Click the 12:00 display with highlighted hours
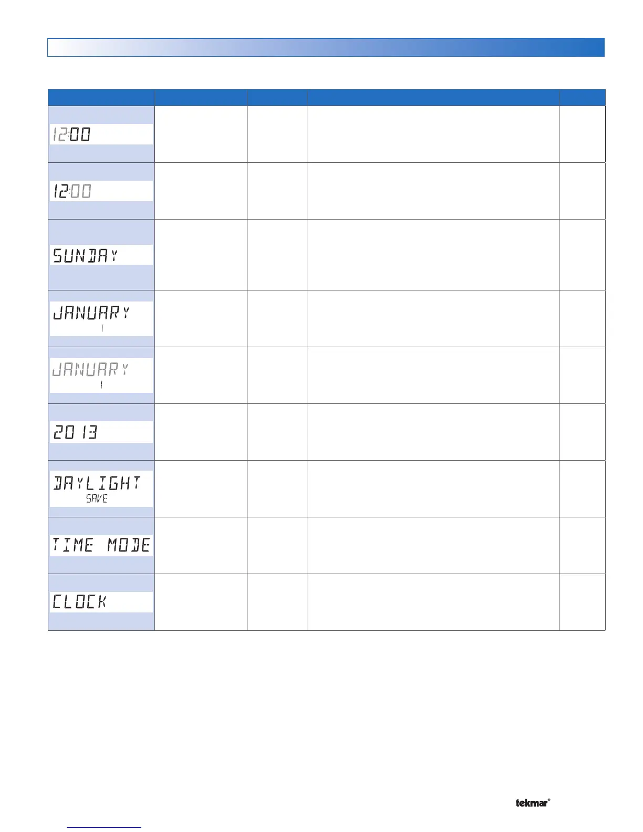The image size is (643, 832). click(101, 191)
